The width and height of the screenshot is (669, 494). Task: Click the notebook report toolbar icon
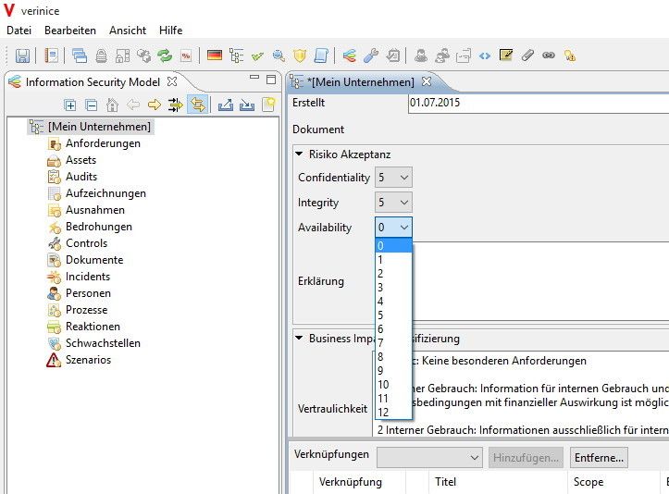[52, 56]
